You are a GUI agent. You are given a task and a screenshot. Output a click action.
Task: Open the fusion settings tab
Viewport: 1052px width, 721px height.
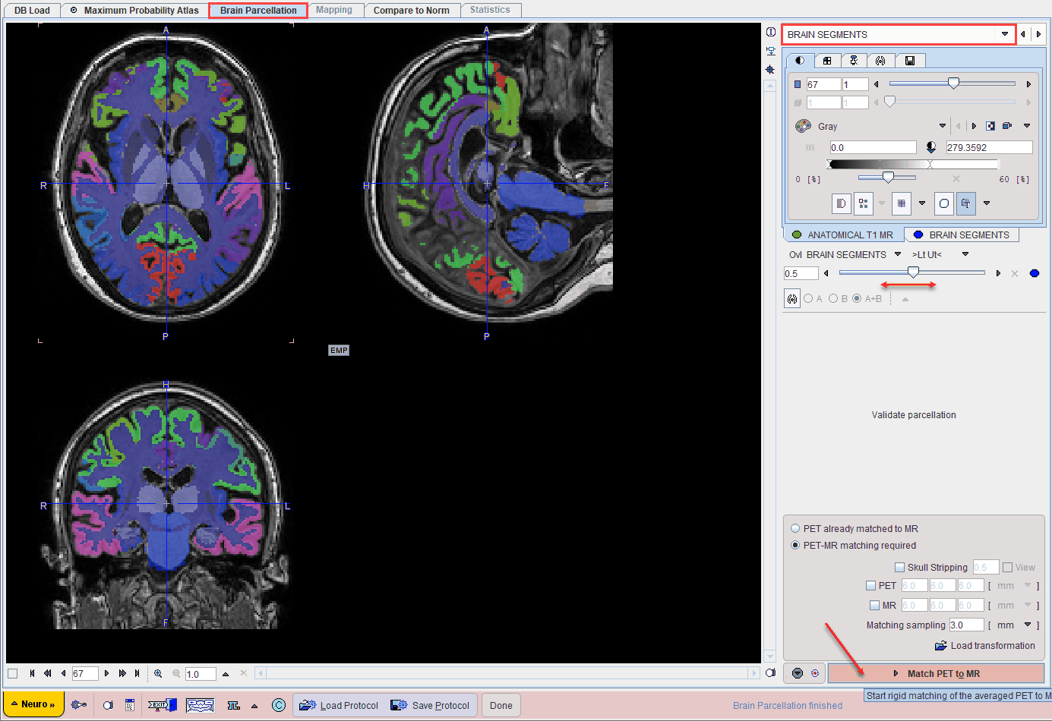(x=880, y=61)
